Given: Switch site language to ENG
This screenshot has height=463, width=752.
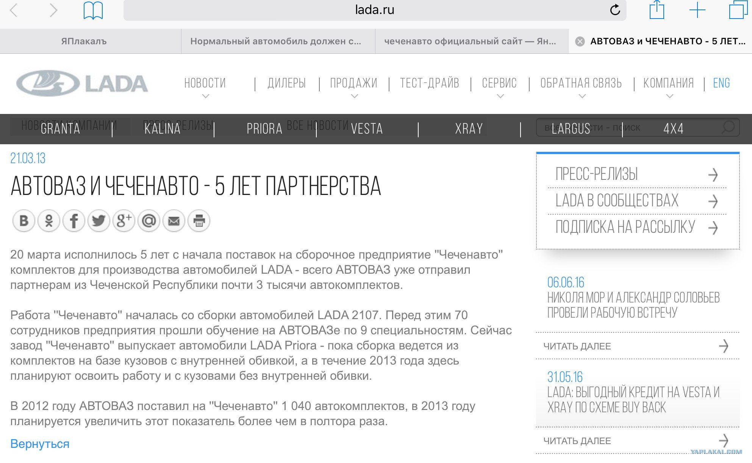Looking at the screenshot, I should pyautogui.click(x=721, y=83).
